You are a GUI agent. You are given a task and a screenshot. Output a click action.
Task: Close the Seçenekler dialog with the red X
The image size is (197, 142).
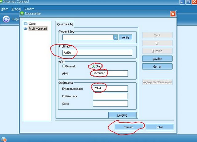(173, 14)
